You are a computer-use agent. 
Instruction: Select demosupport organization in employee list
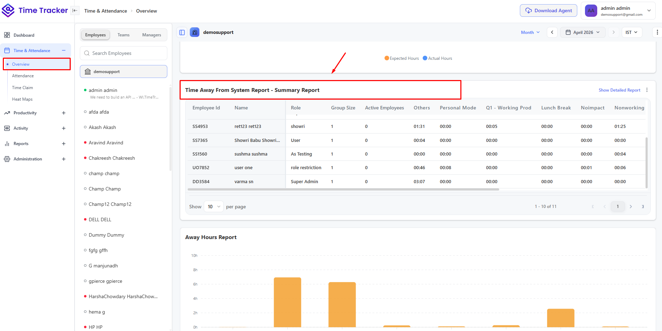pos(124,72)
